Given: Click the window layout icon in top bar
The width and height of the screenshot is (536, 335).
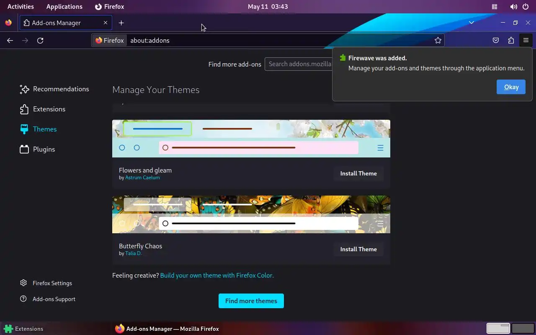Looking at the screenshot, I should coord(495,7).
